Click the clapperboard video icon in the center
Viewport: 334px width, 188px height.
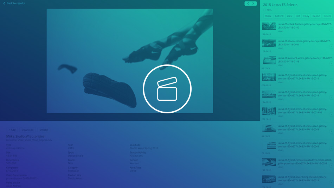167,89
